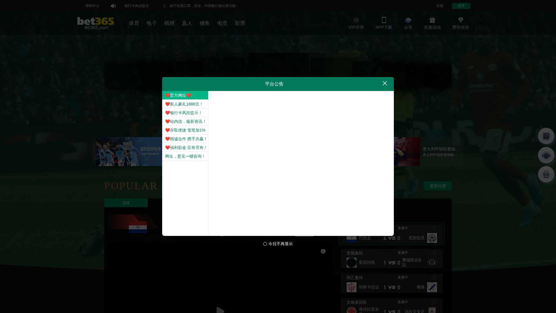Click the Paraguay flag in video header

138,227
